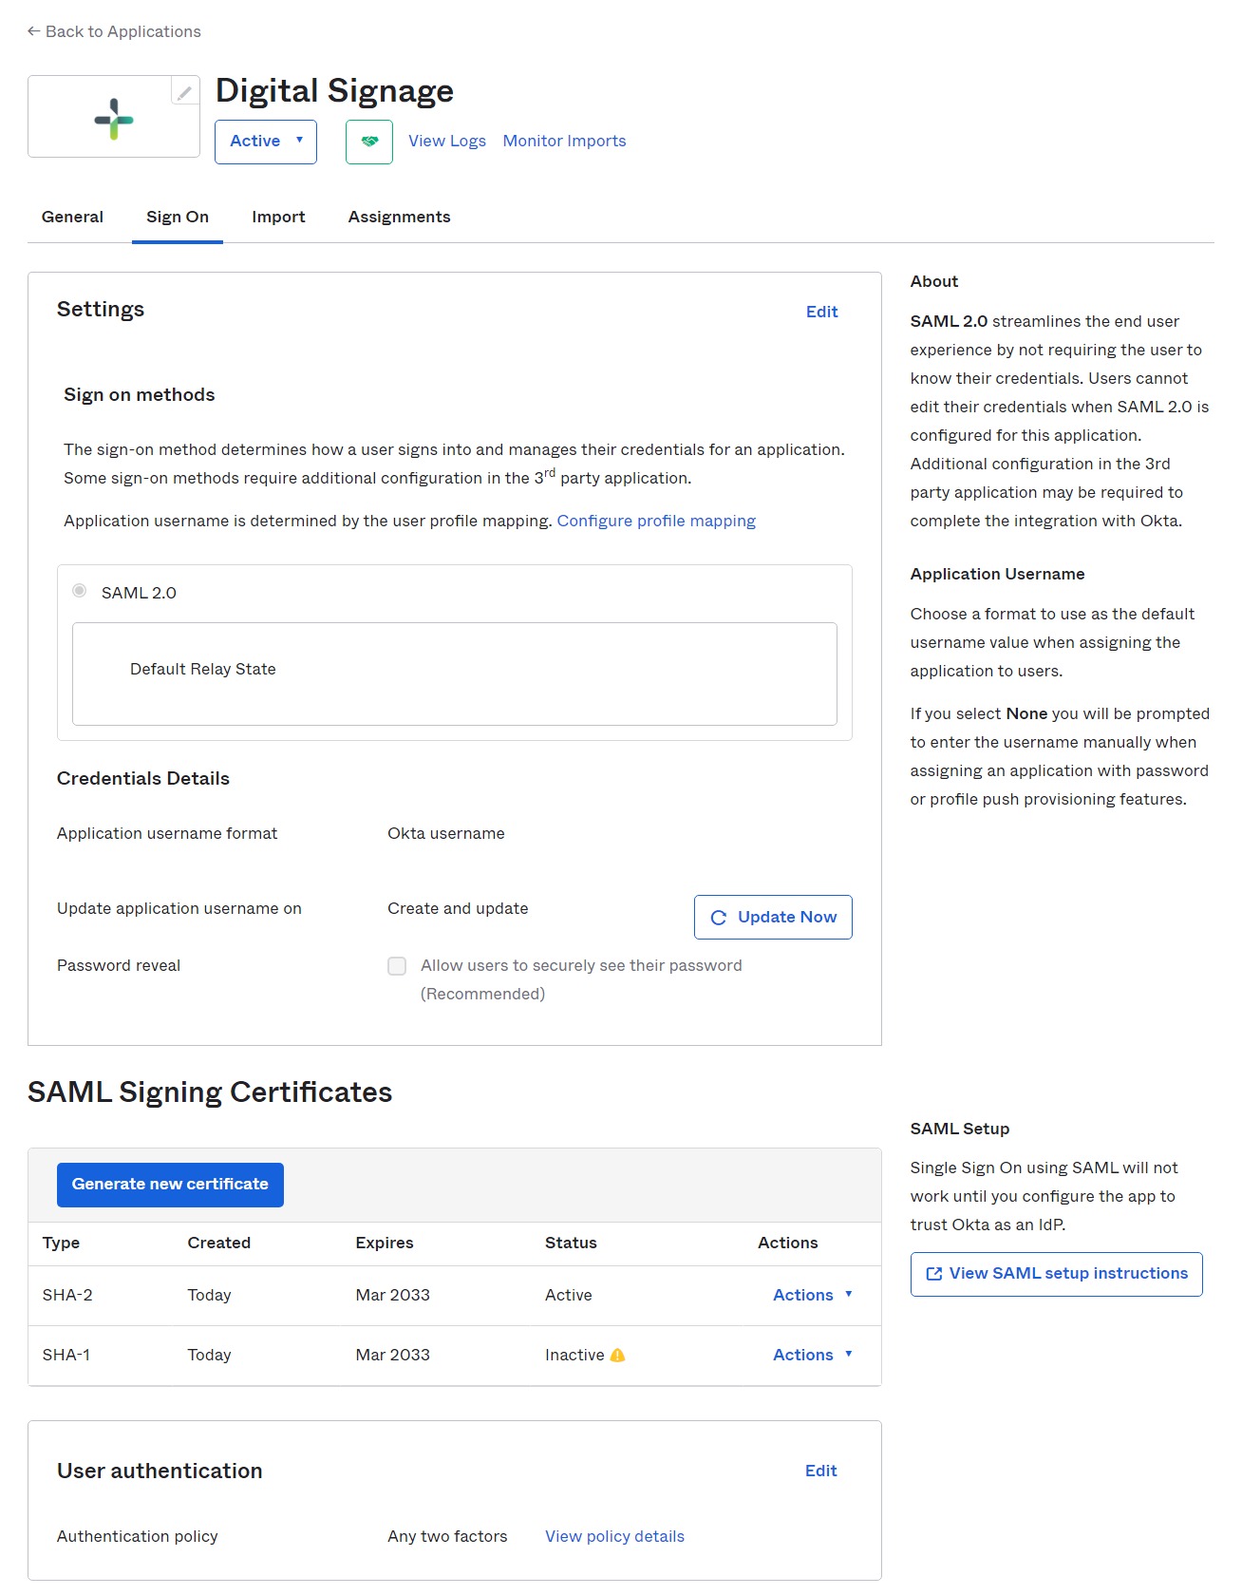Viewport: 1242px width, 1595px height.
Task: Click the Active status of SHA-2 row
Action: click(x=569, y=1295)
